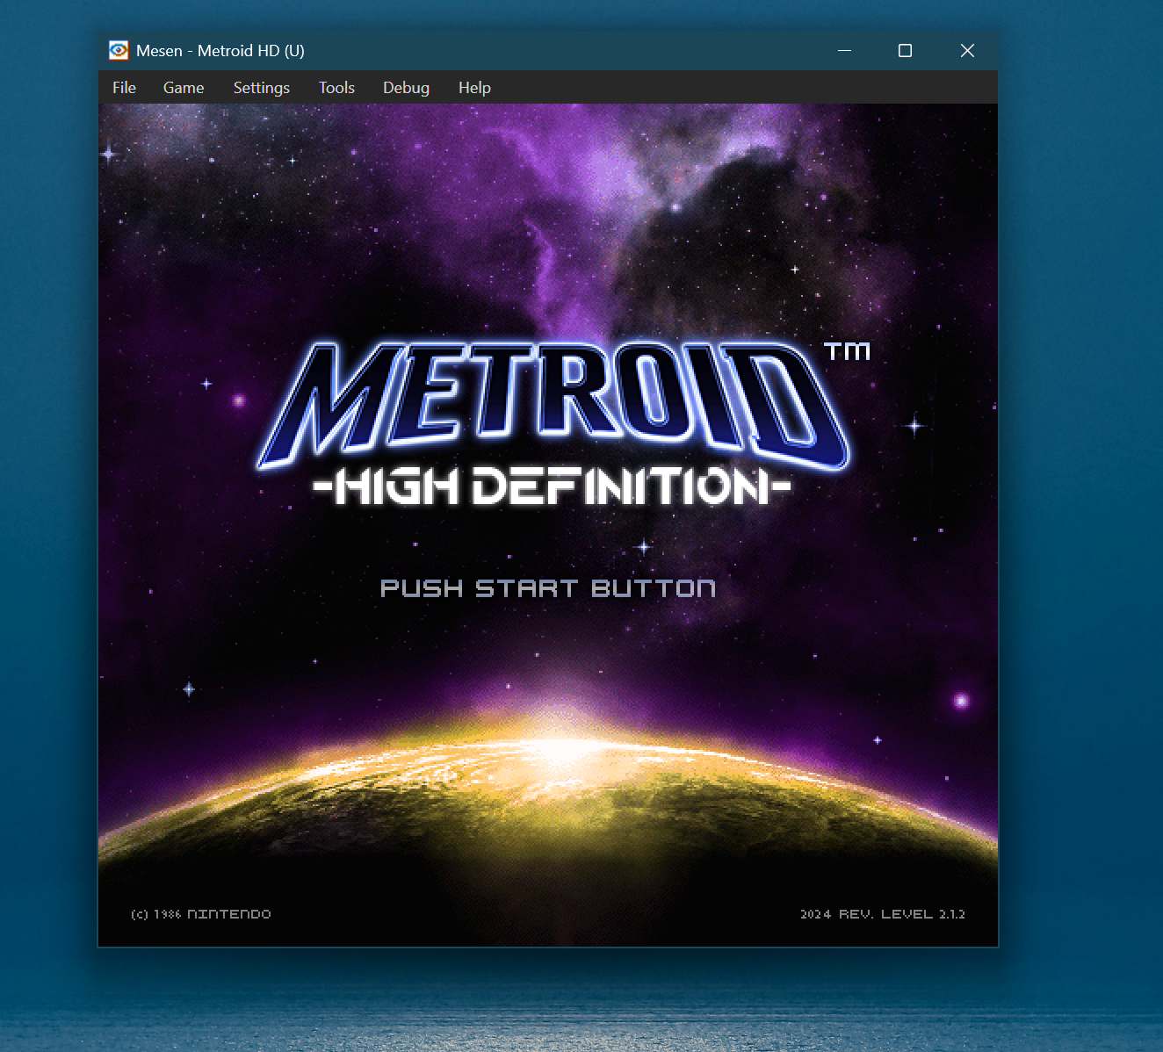Click the HIGH DEFINITION subtitle
Screen dimensions: 1163x1052
[x=552, y=487]
